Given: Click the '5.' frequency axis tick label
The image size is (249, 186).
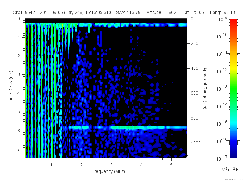Looking at the screenshot, I should (172, 165).
